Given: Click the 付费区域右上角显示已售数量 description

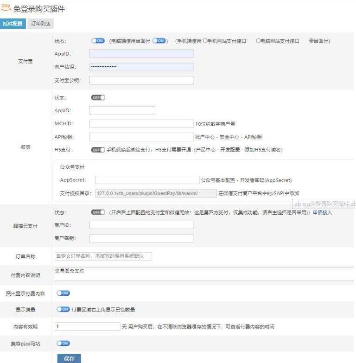Looking at the screenshot, I should coord(103,310).
